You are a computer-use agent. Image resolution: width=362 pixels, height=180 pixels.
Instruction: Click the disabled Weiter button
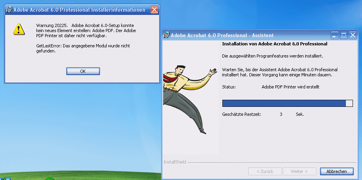299,171
